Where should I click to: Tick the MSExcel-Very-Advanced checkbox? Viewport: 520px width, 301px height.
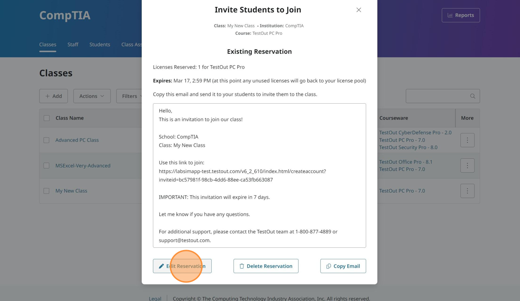tap(46, 165)
